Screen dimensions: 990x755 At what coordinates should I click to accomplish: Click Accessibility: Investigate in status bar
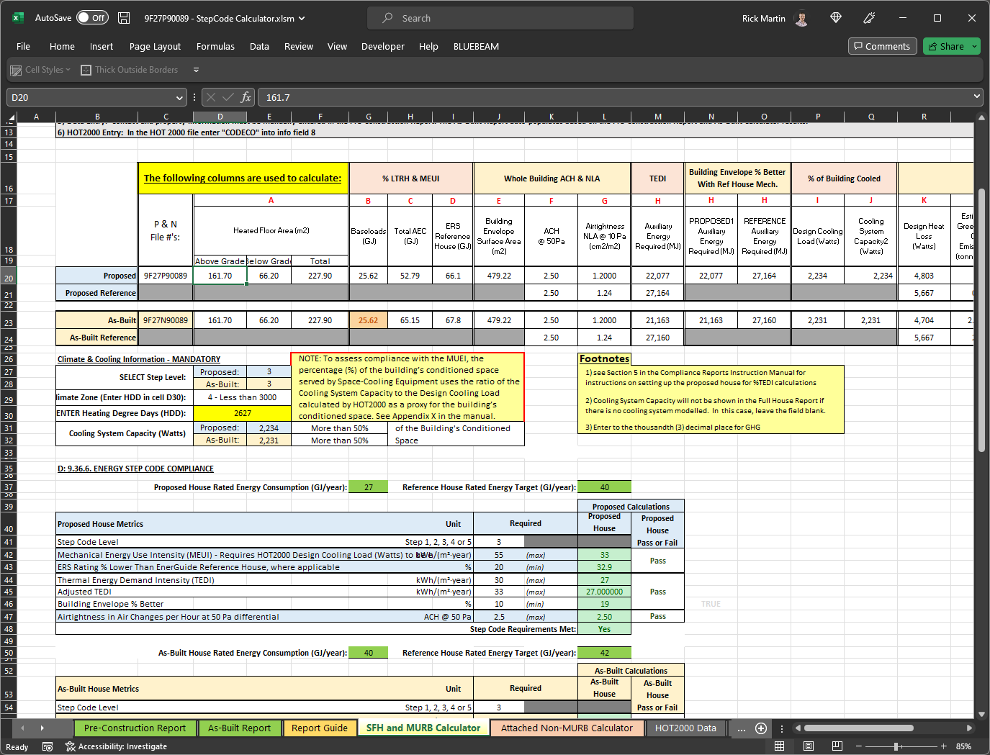tap(116, 747)
